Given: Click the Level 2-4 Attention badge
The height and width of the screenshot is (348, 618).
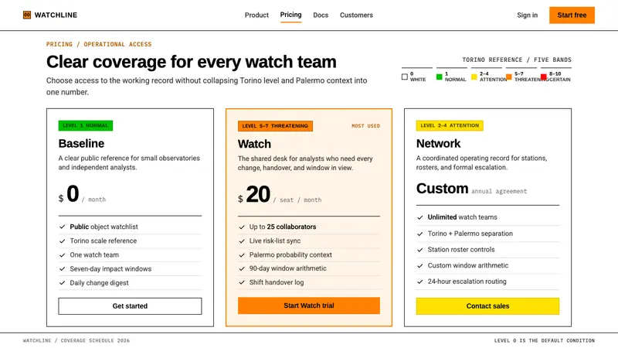Looking at the screenshot, I should 450,125.
